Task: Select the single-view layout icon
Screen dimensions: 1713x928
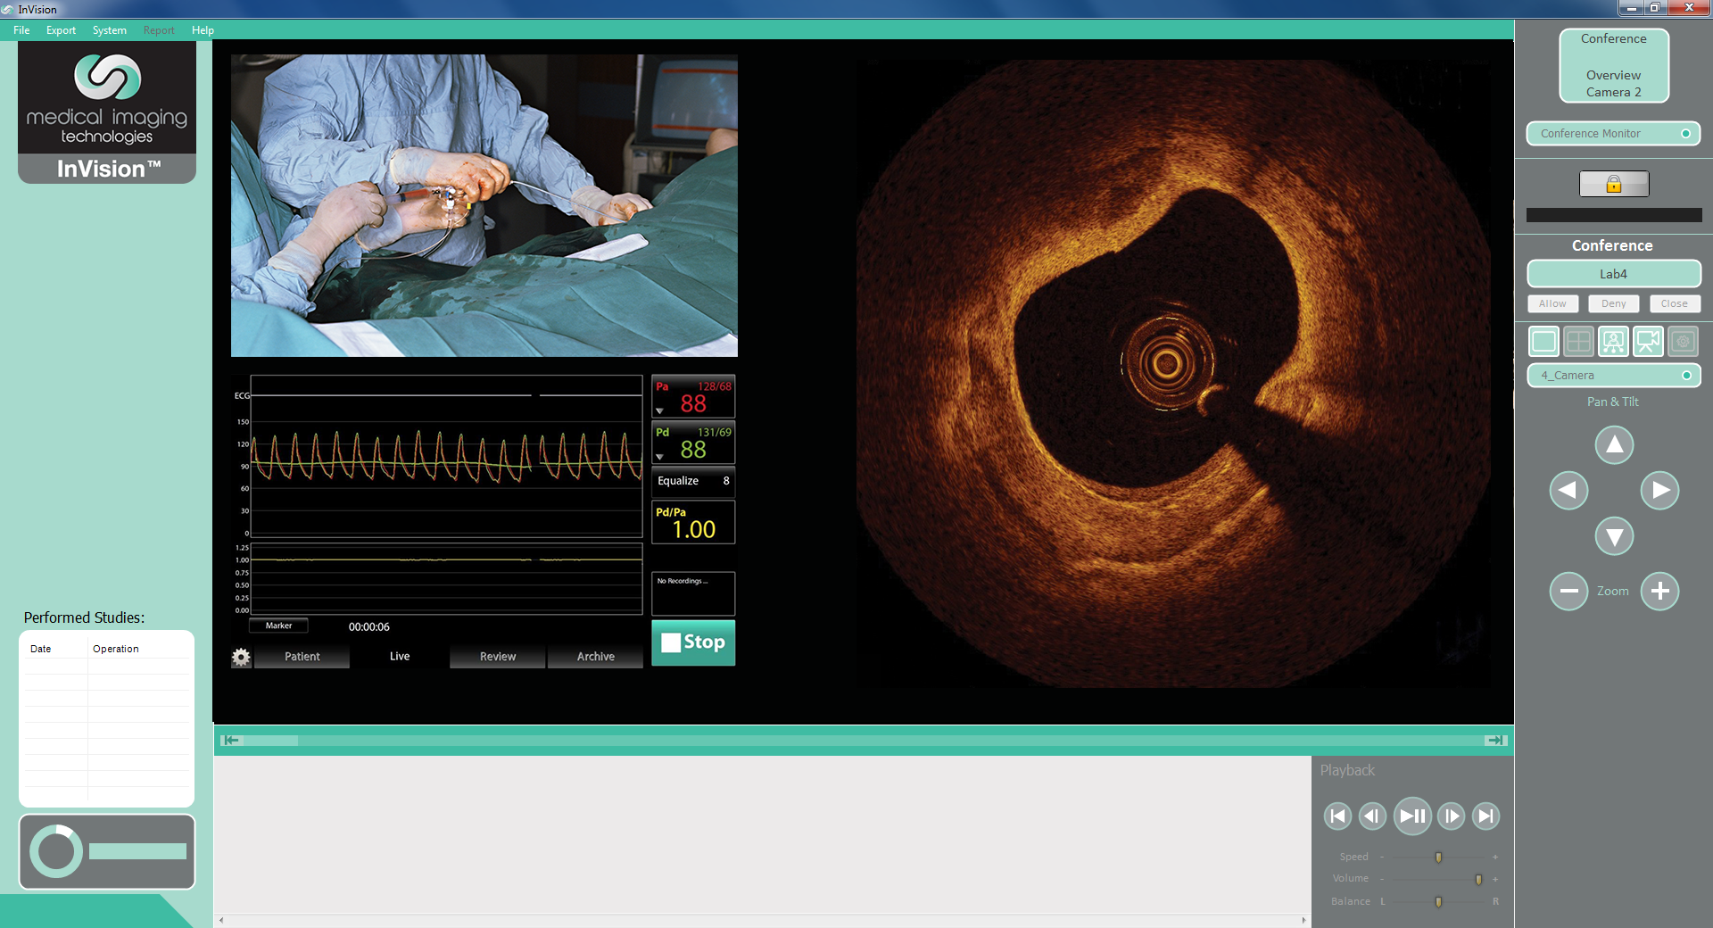Action: pyautogui.click(x=1544, y=342)
